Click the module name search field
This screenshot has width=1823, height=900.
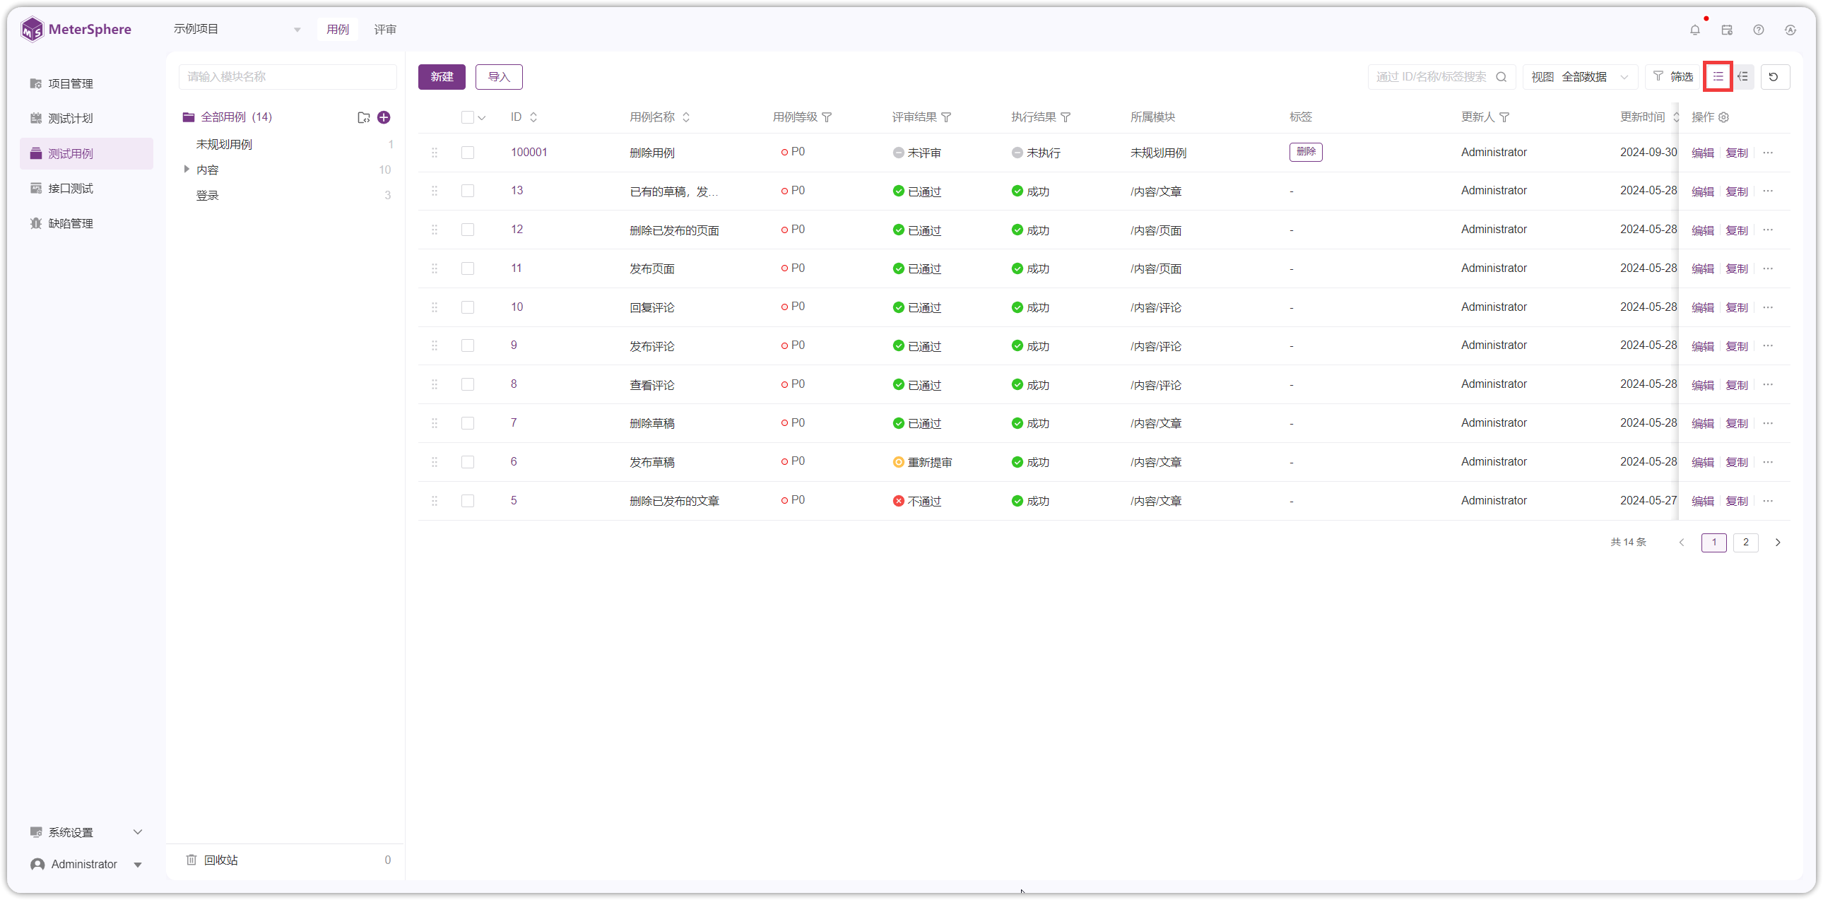(288, 76)
